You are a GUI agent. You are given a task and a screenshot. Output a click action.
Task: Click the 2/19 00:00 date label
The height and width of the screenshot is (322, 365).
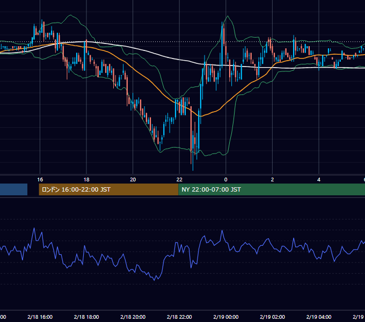tap(226, 317)
